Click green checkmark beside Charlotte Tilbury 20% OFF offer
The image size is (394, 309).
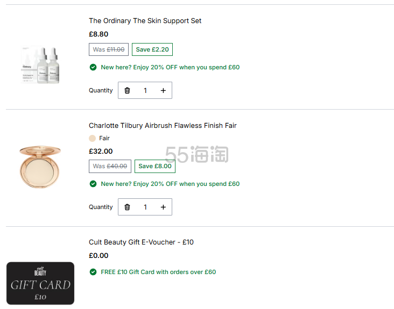pyautogui.click(x=93, y=184)
